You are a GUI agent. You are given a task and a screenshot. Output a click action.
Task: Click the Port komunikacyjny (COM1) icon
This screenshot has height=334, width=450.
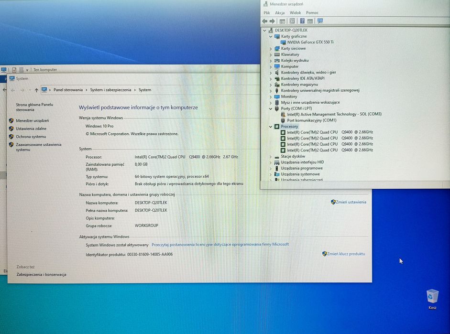pos(283,120)
